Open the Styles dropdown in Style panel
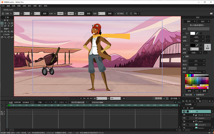The image size is (214, 134). (204, 21)
